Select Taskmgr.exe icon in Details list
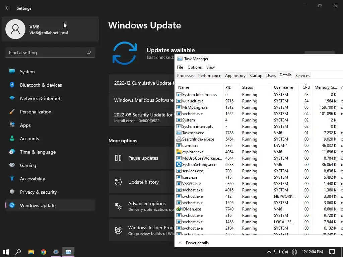The height and width of the screenshot is (257, 343). pyautogui.click(x=179, y=133)
